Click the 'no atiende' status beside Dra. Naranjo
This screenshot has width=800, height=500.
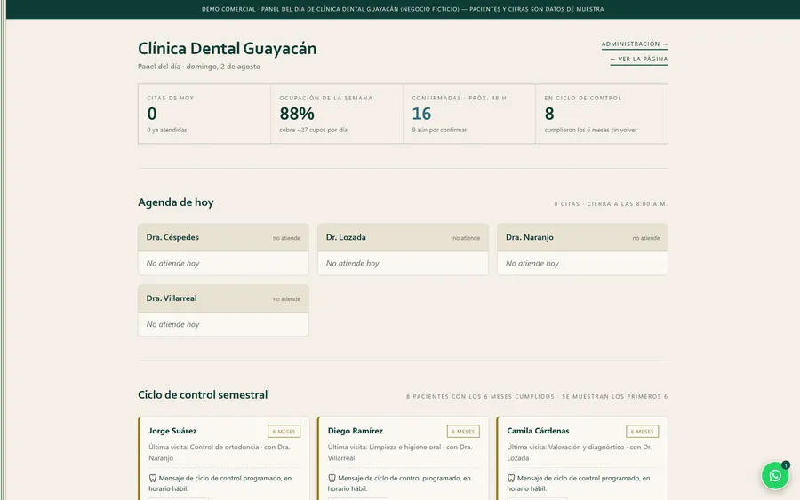[x=646, y=238]
